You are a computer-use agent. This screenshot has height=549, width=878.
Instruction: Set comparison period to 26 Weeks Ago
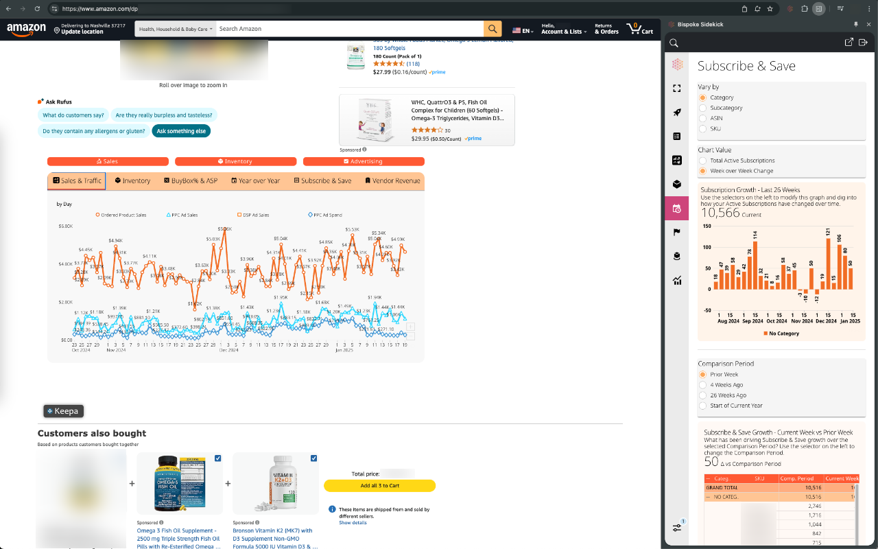click(x=702, y=395)
